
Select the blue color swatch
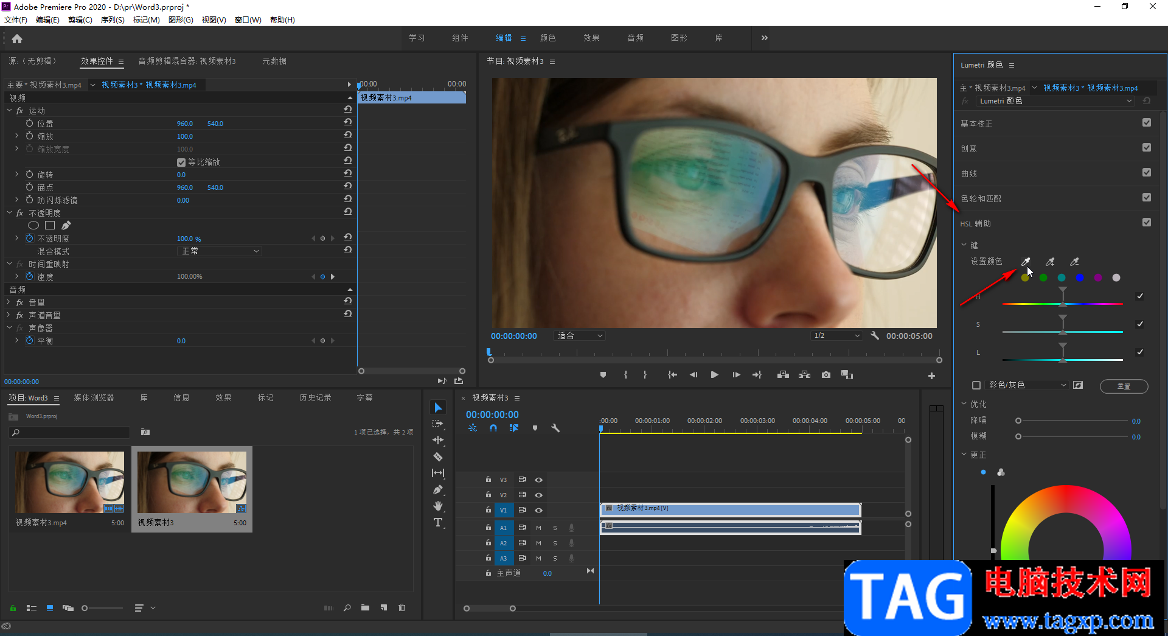click(1080, 278)
